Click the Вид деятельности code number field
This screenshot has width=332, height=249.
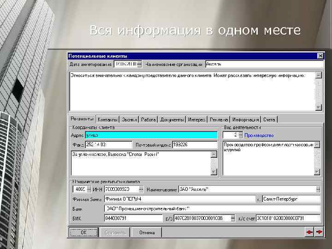click(231, 135)
